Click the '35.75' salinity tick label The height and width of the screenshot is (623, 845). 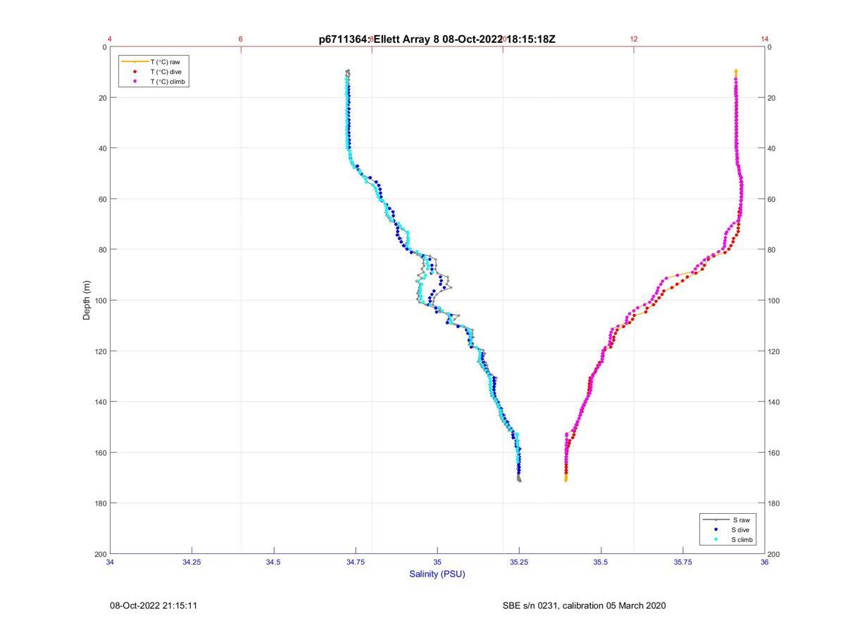(x=683, y=562)
